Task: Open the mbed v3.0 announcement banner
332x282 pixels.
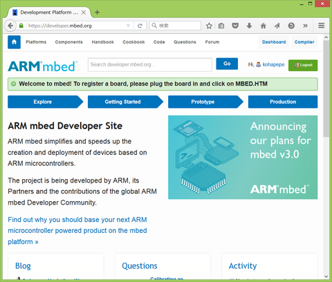Action: [x=243, y=158]
